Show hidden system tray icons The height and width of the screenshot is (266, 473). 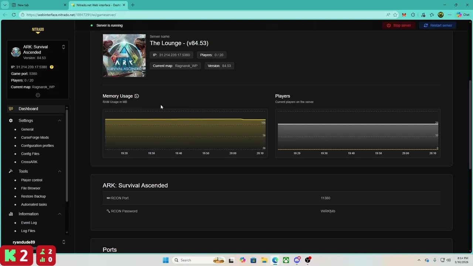point(419,260)
